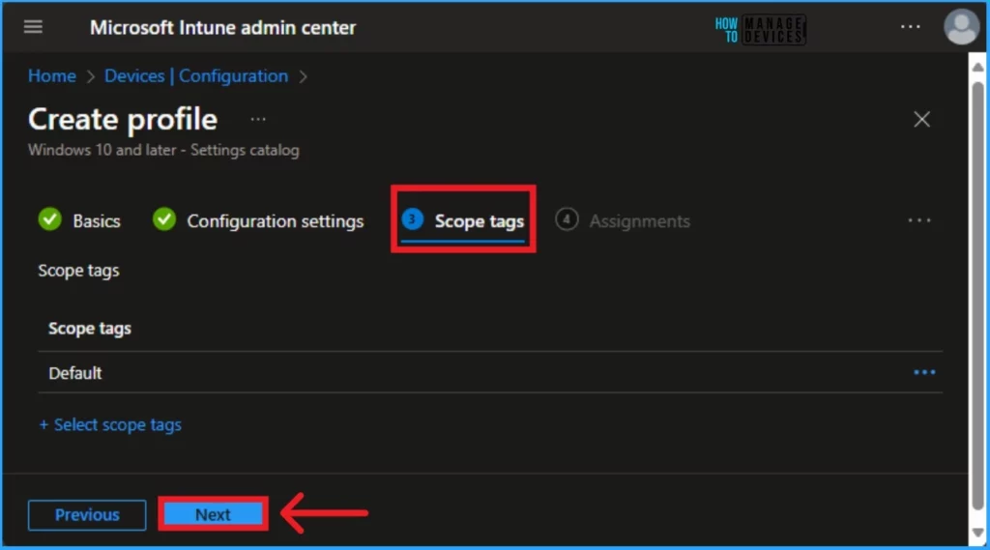Close the Create profile pane
This screenshot has width=990, height=550.
click(x=921, y=119)
